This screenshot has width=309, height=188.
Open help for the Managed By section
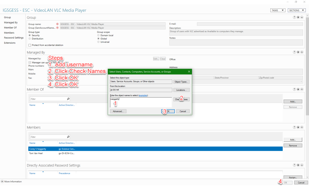[295, 52]
